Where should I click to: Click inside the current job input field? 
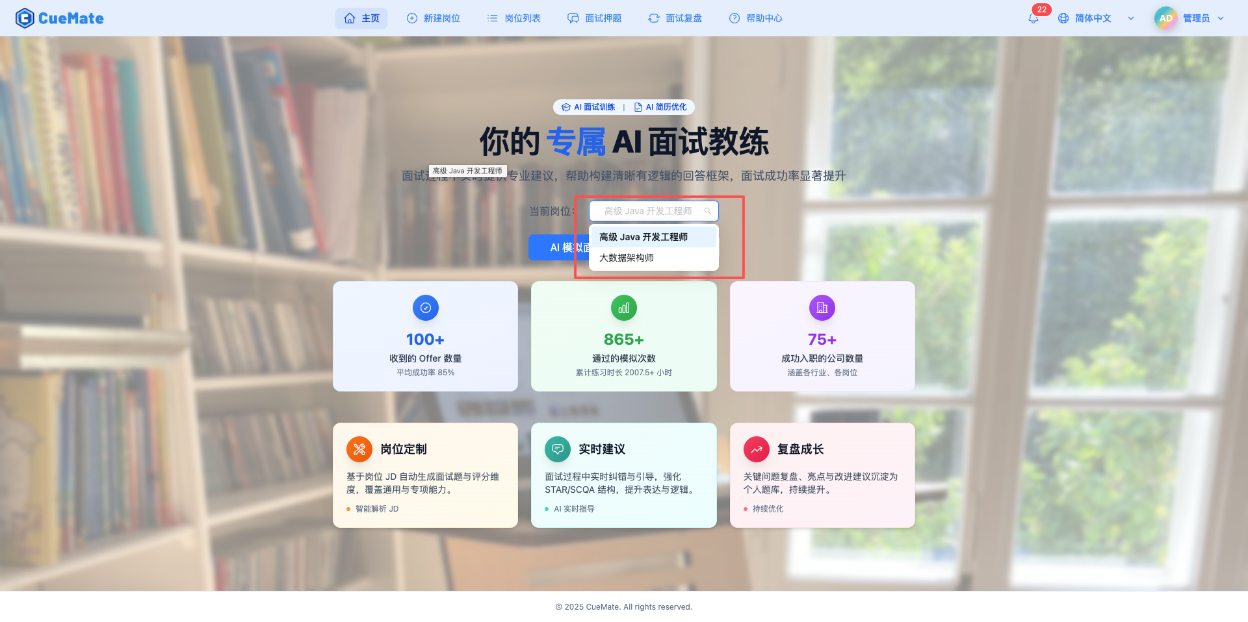647,210
